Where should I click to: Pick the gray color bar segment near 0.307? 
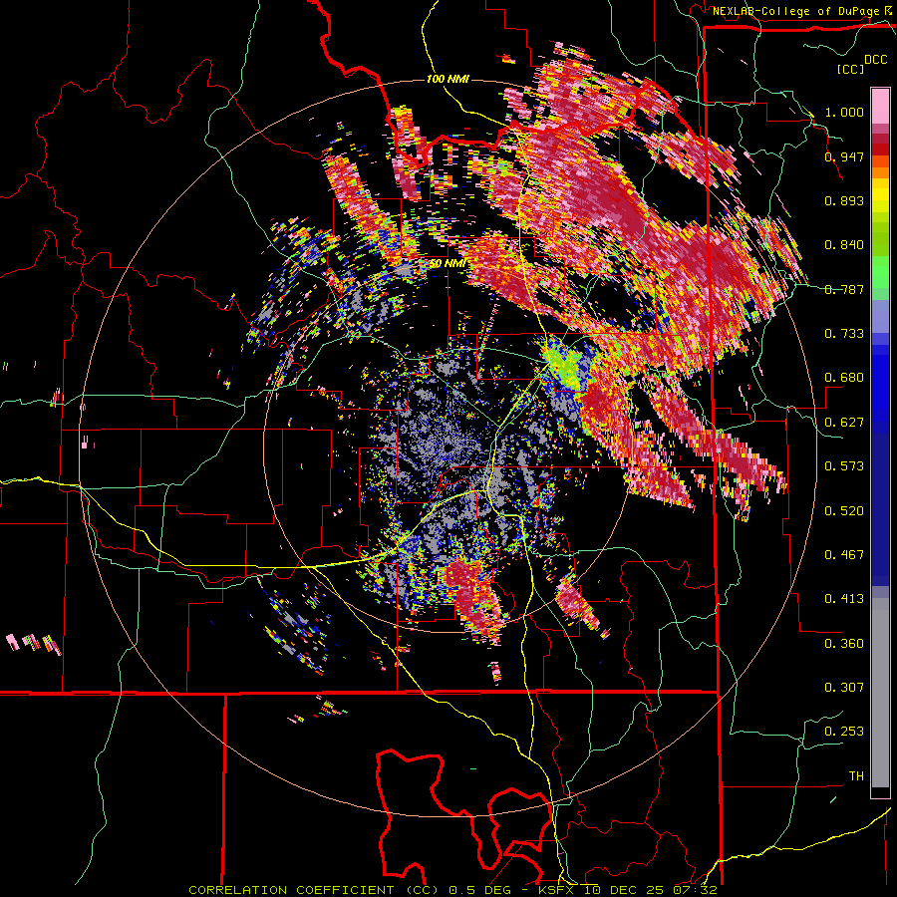tap(880, 693)
